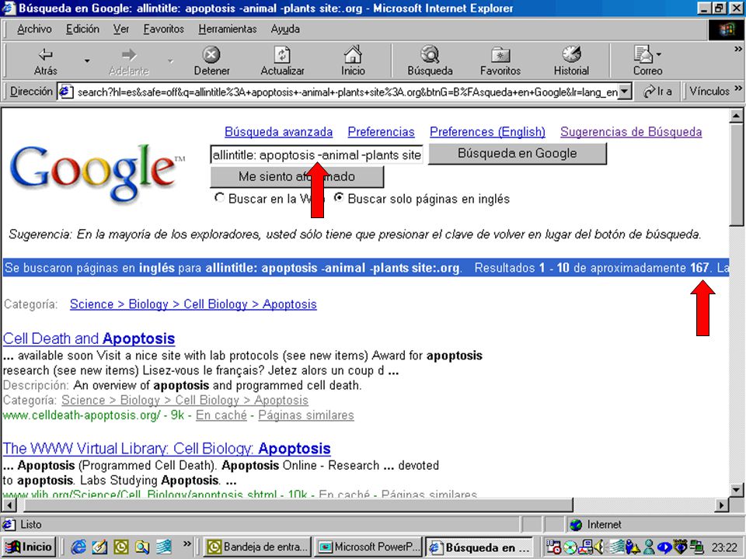Click the notepad-and-pencil quick launch icon
Screen dimensions: 746x559
pyautogui.click(x=99, y=547)
